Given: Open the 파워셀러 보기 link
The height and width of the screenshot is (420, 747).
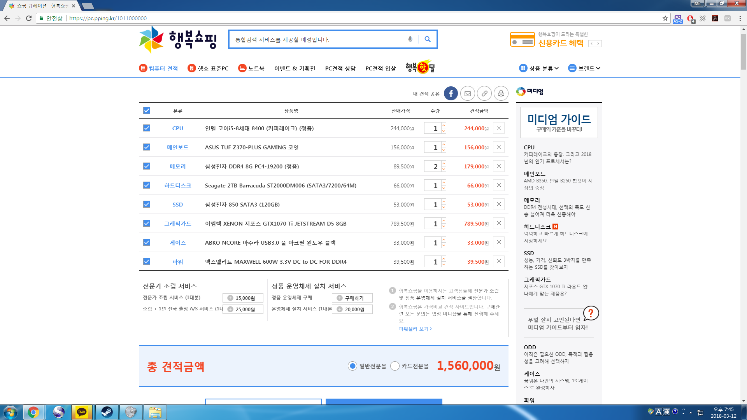Looking at the screenshot, I should pos(415,329).
